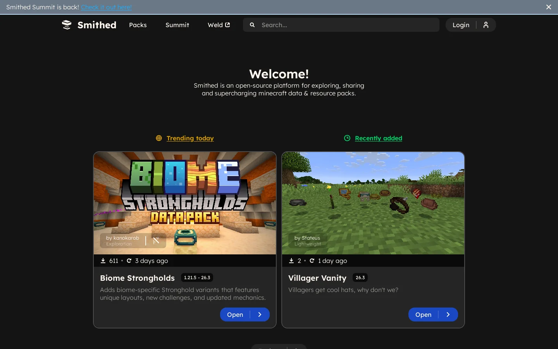This screenshot has height=349, width=558.
Task: Click the sword icon next to Exploration
Action: point(156,240)
